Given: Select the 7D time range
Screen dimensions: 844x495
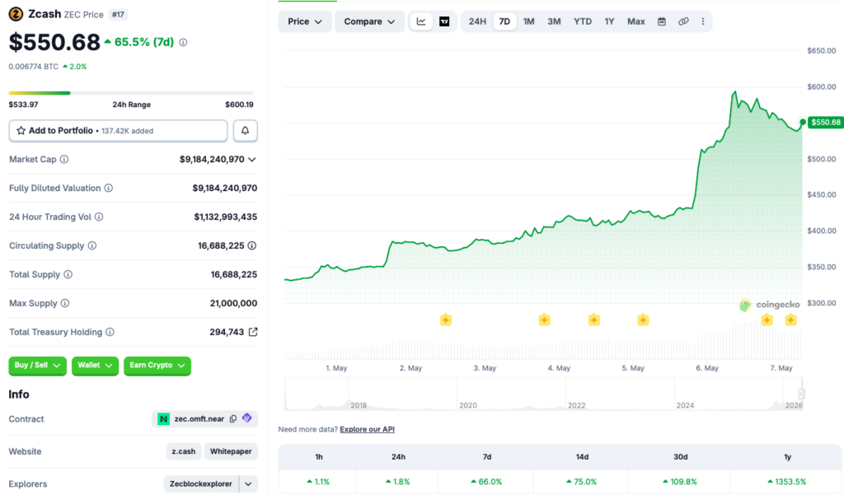Looking at the screenshot, I should click(504, 21).
